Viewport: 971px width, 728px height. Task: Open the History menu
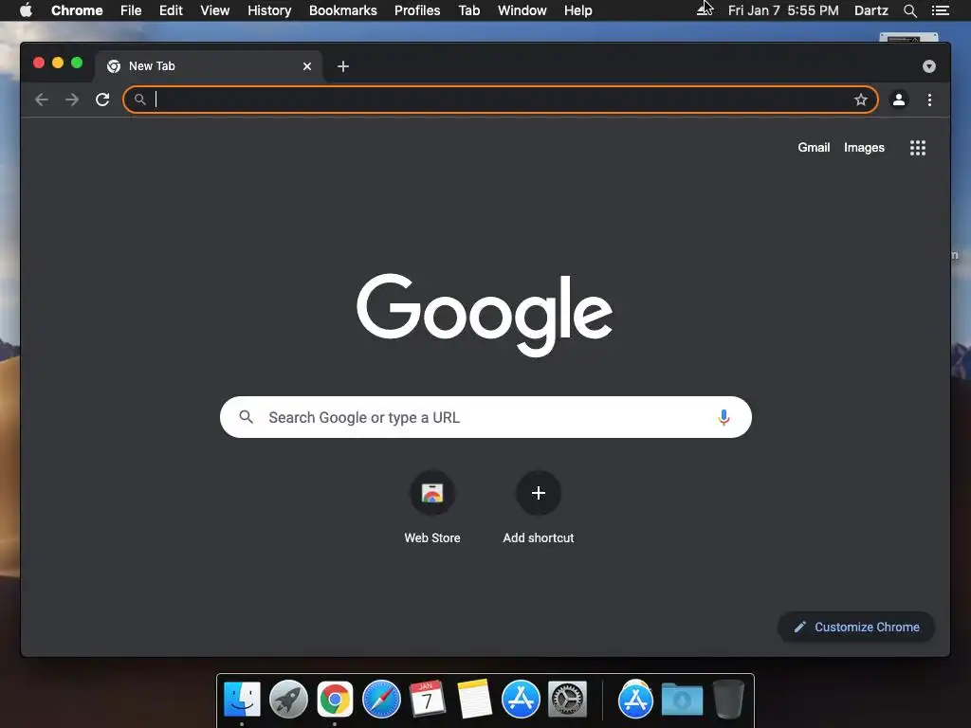(269, 10)
